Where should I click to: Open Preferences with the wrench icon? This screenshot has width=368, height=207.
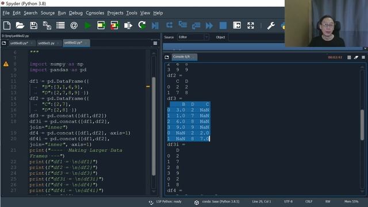pos(271,25)
